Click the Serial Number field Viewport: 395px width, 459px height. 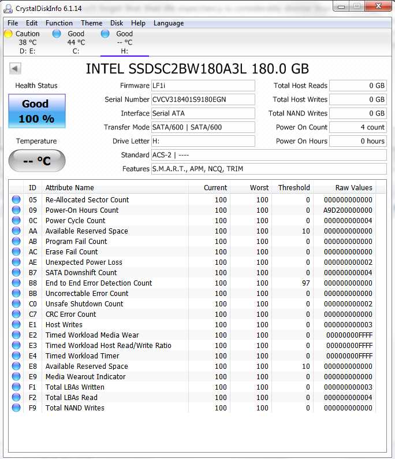[x=203, y=99]
